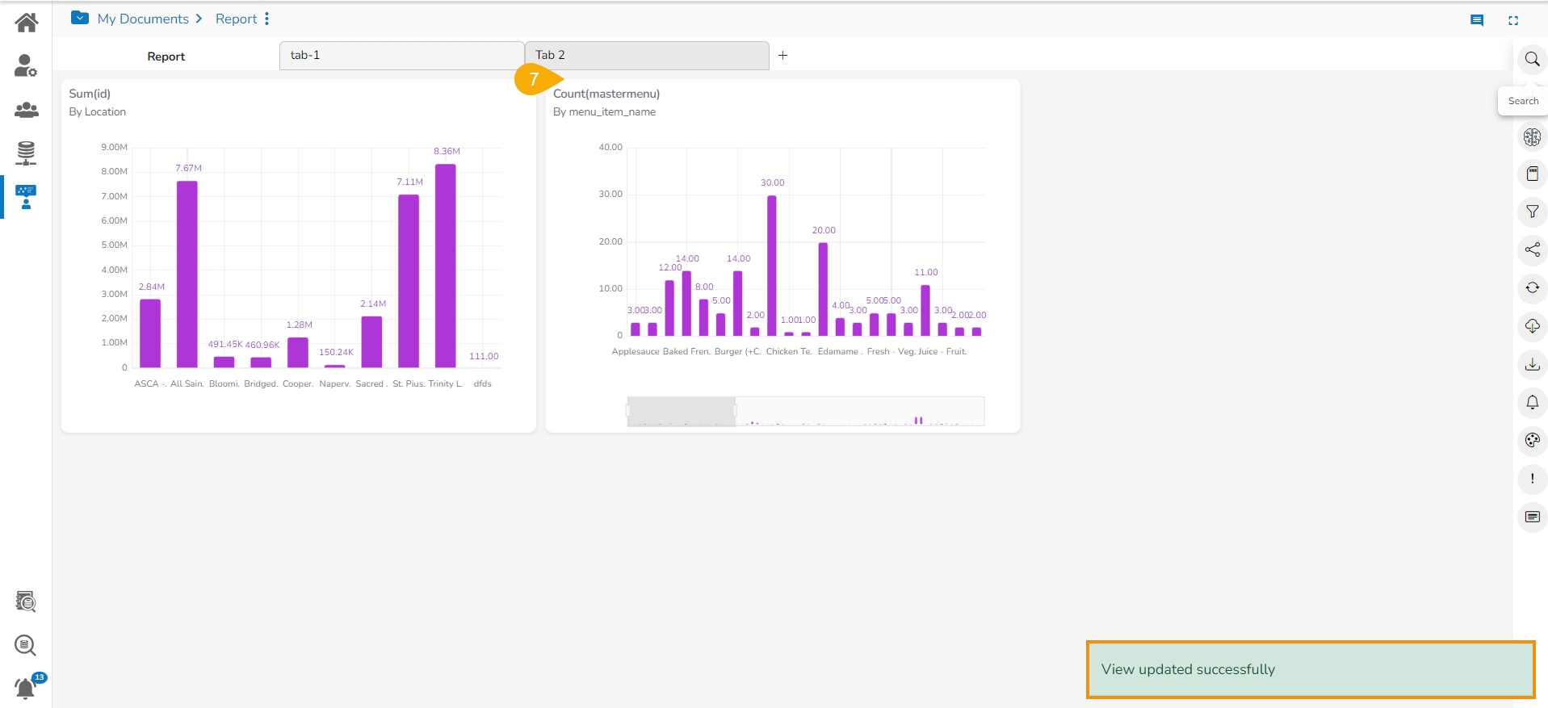Screen dimensions: 1548x708
Task: Go to the Home page icon
Action: coord(26,23)
